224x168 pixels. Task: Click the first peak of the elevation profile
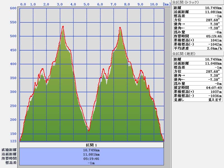pyautogui.click(x=63, y=26)
